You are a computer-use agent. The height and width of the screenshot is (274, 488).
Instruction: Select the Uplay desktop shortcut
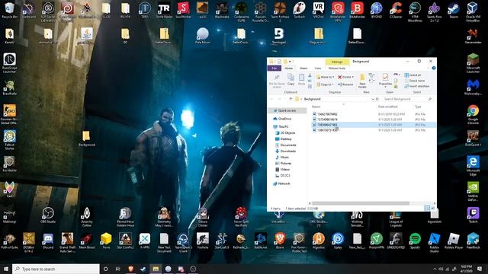point(338,241)
